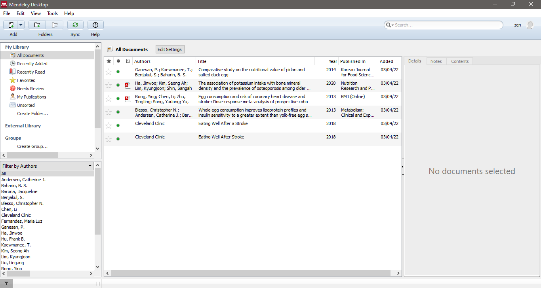Viewport: 541px width, 288px height.
Task: Open the search options magnifier dropdown
Action: click(390, 25)
